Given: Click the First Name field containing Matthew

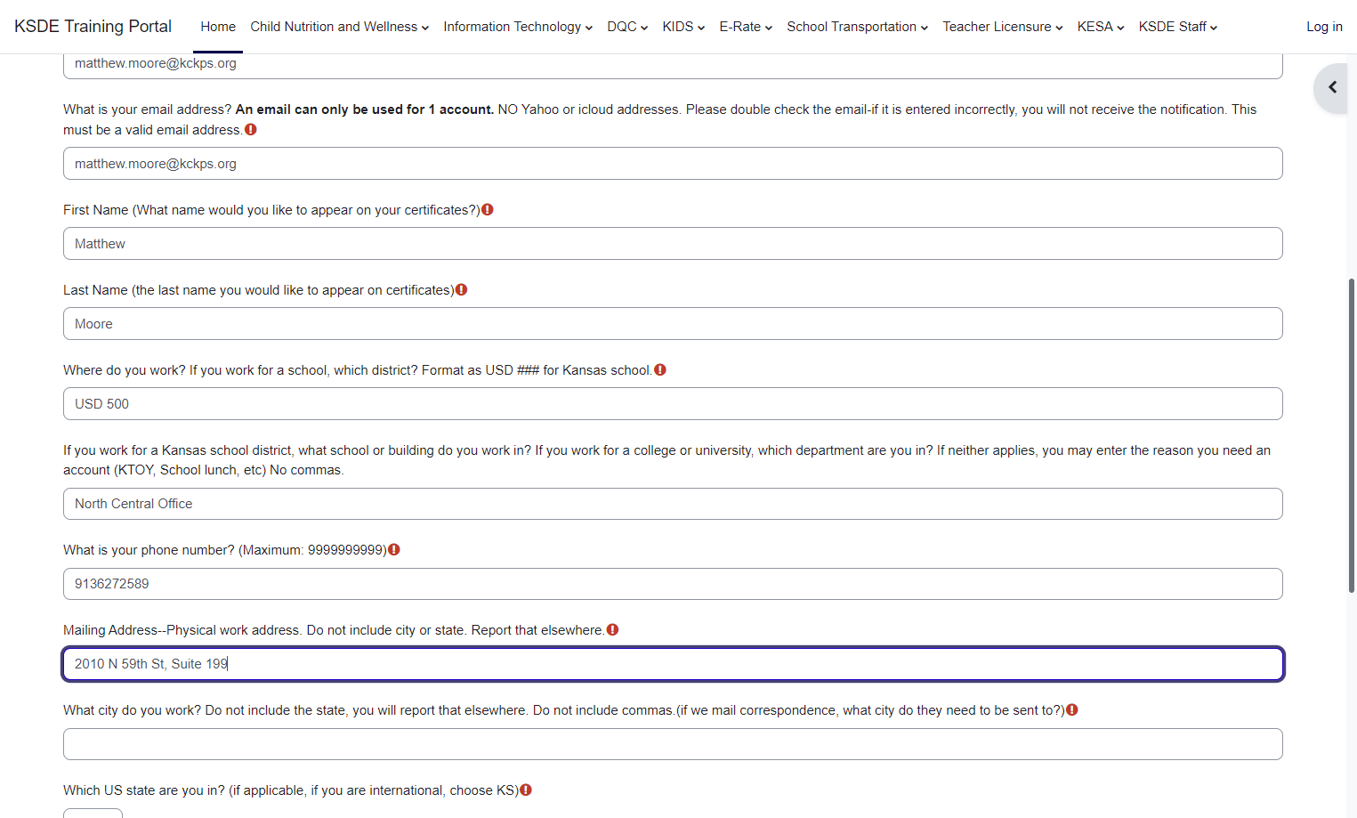Looking at the screenshot, I should 673,244.
